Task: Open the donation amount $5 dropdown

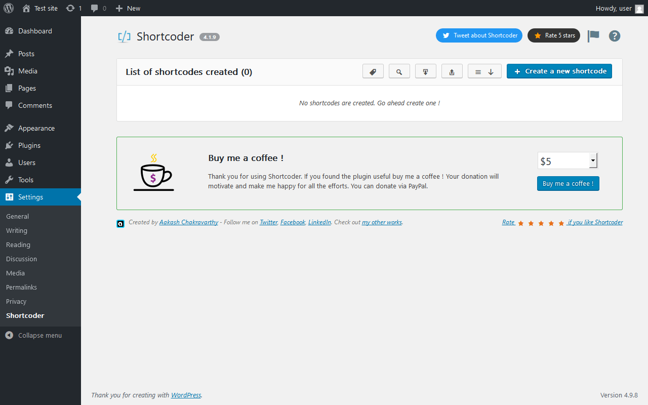Action: coord(568,160)
